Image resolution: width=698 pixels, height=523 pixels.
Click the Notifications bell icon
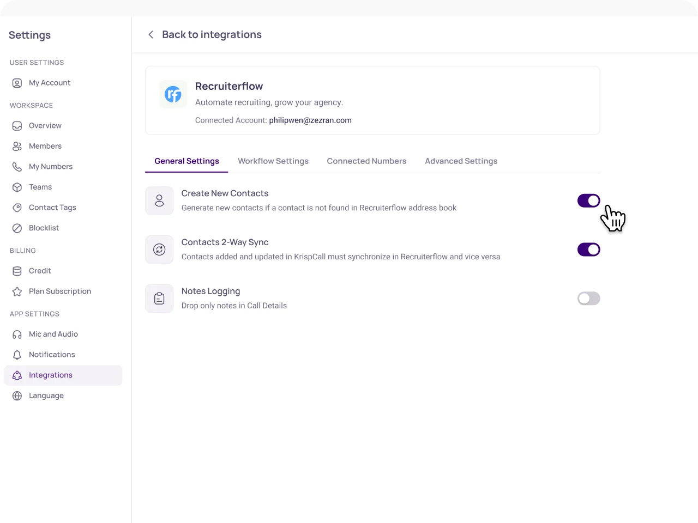click(x=17, y=355)
